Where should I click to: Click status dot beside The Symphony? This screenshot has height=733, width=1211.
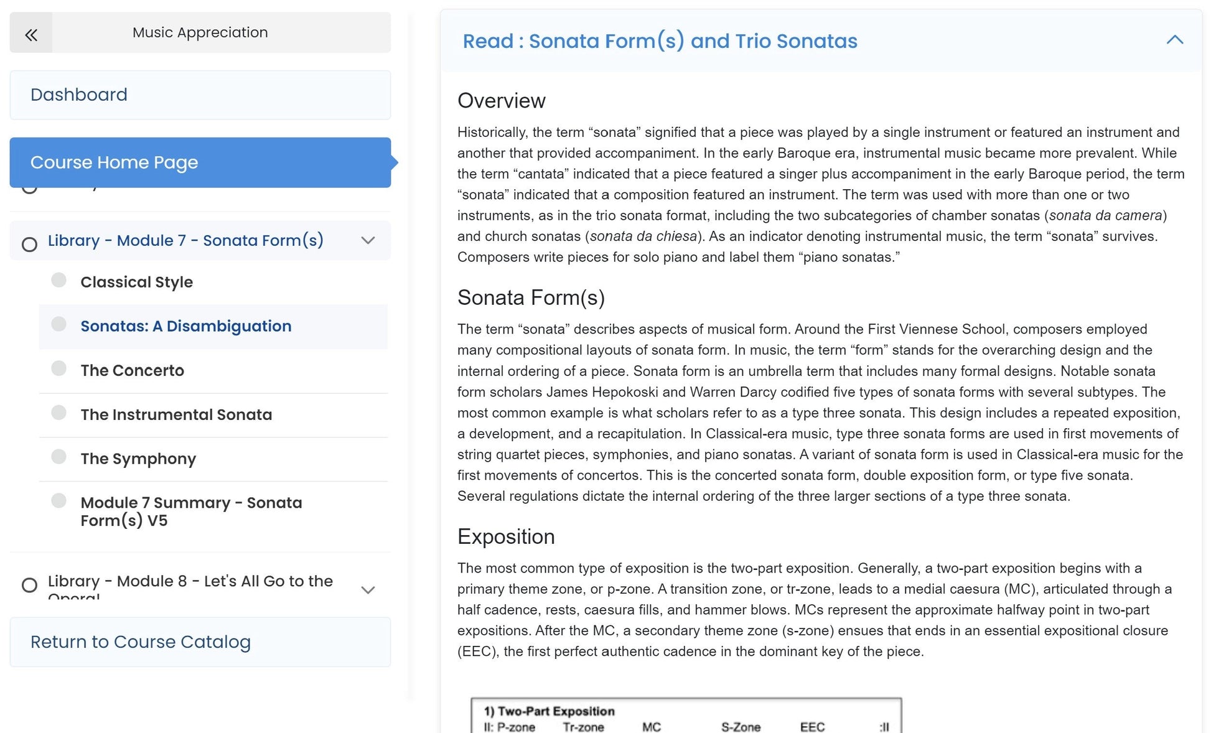(x=58, y=457)
